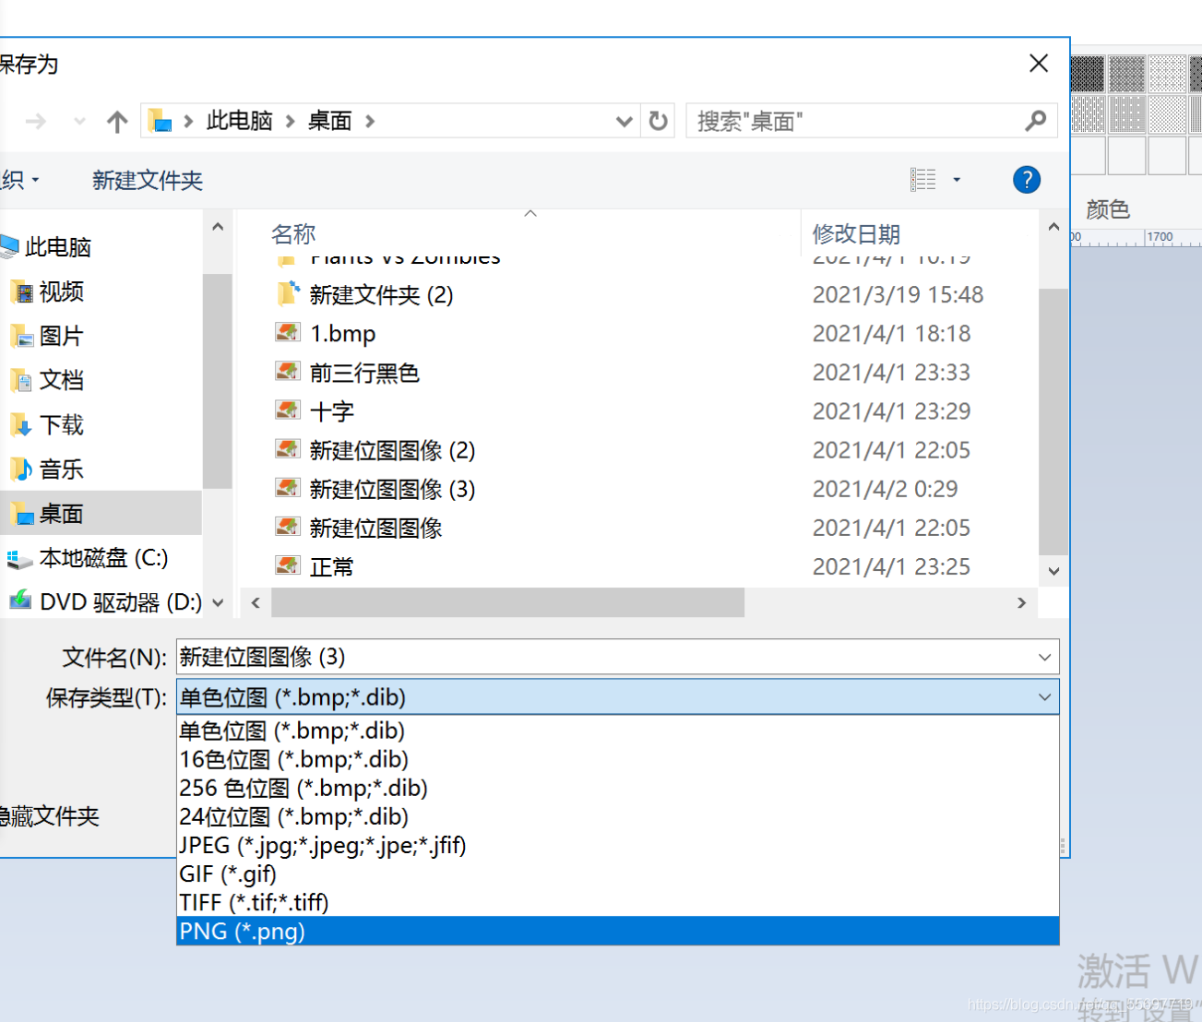Screen dimensions: 1202x1022
Task: Choose 单色位图 (*.bmp;*.dib) list option
Action: coord(617,731)
